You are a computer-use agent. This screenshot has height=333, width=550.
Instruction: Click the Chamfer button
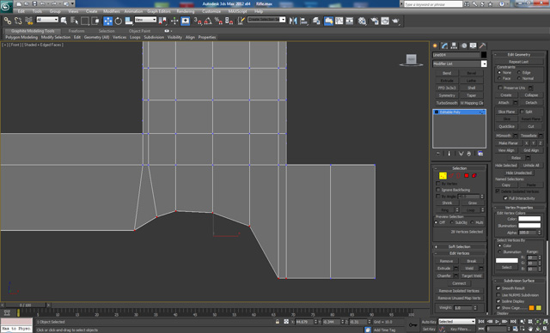tap(443, 275)
